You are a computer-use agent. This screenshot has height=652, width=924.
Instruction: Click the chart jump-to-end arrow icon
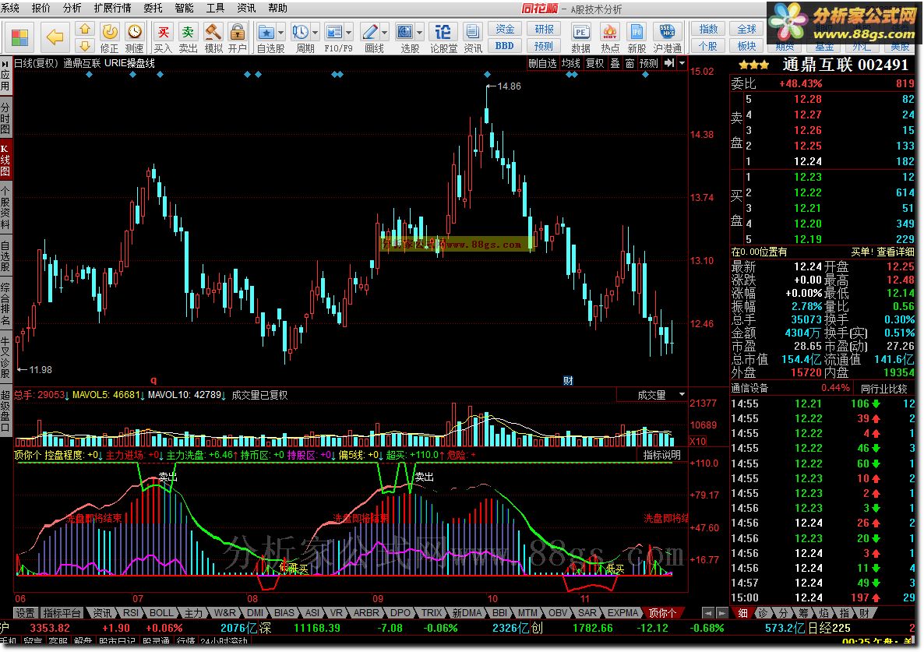click(669, 63)
